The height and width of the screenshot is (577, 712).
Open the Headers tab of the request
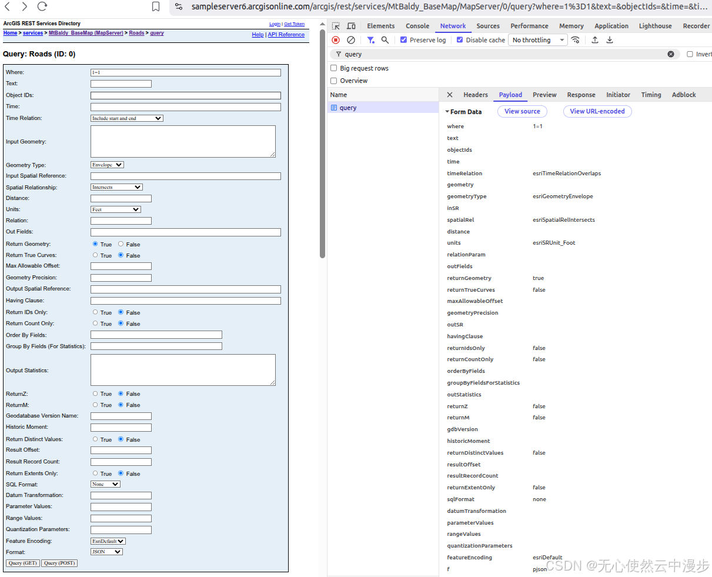476,95
